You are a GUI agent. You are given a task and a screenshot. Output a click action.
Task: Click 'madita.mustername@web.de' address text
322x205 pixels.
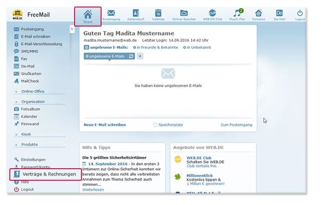point(110,40)
